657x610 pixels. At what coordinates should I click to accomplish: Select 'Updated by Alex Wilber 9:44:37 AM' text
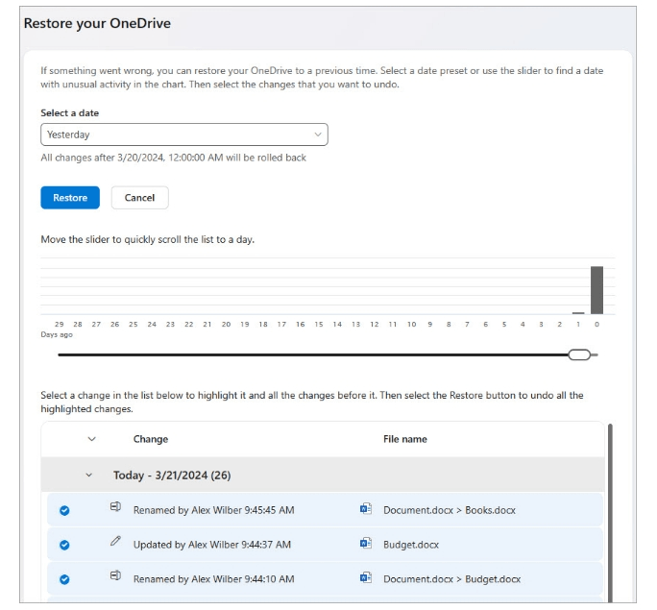(x=212, y=545)
